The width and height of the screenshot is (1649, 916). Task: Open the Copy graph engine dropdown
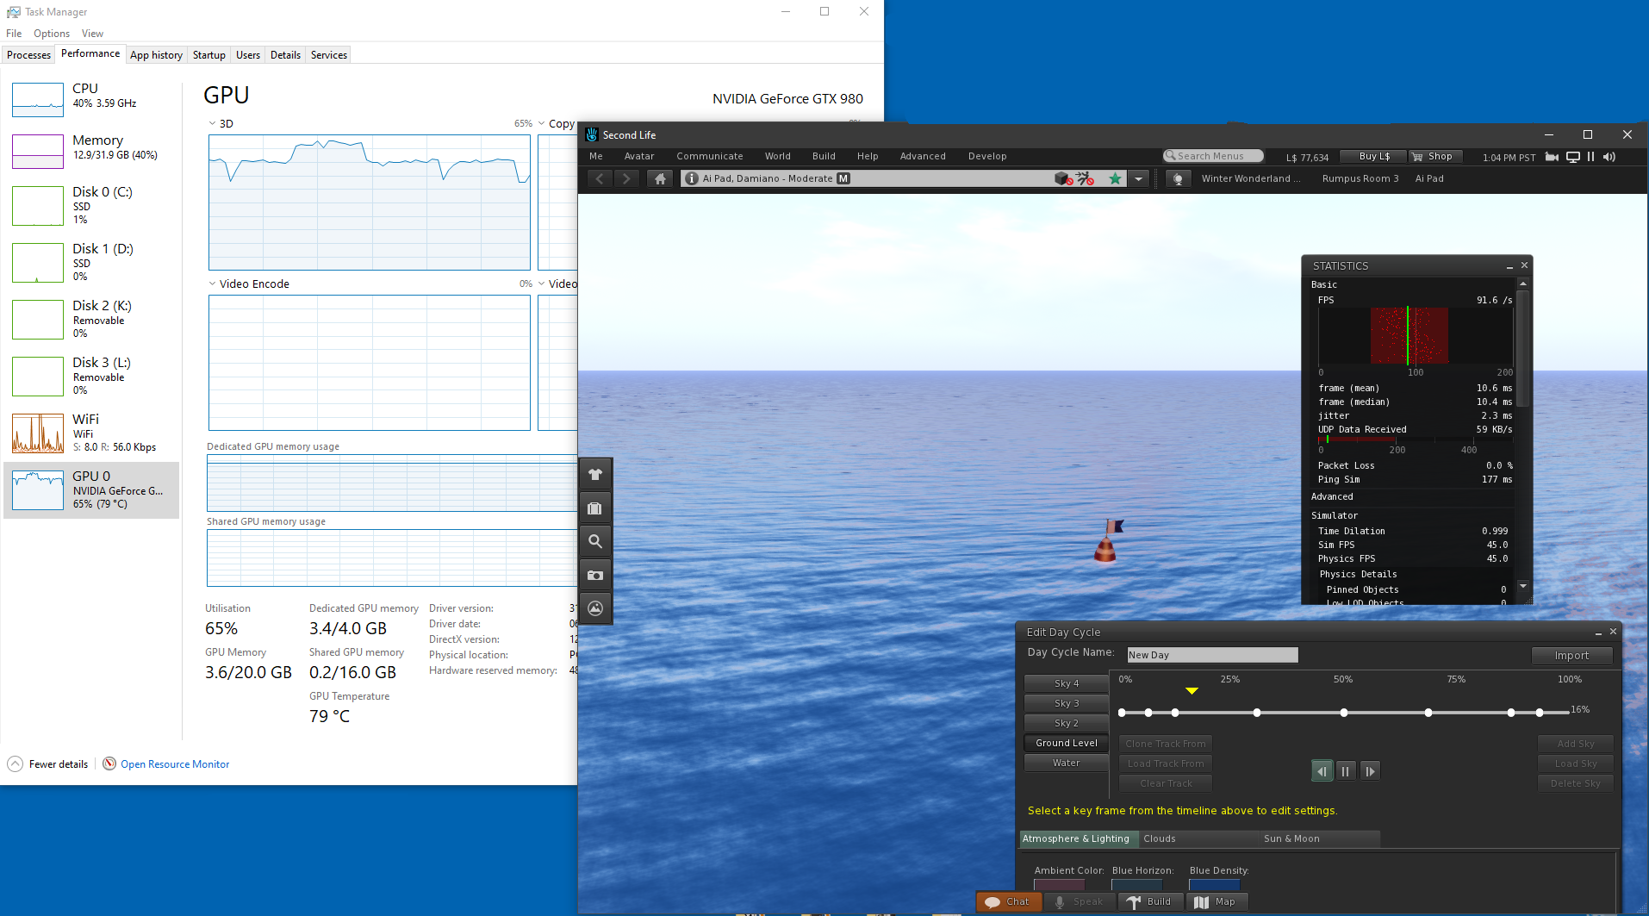click(x=542, y=123)
